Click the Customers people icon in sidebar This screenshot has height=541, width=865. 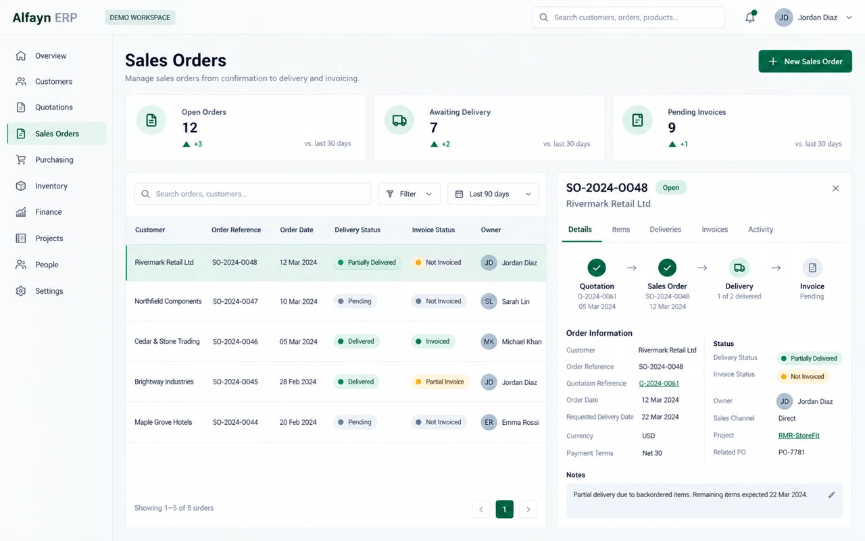21,82
